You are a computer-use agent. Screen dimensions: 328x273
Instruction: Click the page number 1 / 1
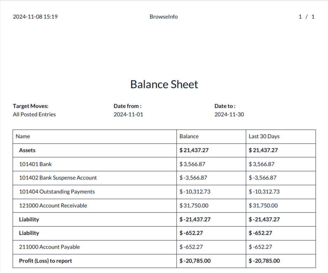(x=306, y=17)
